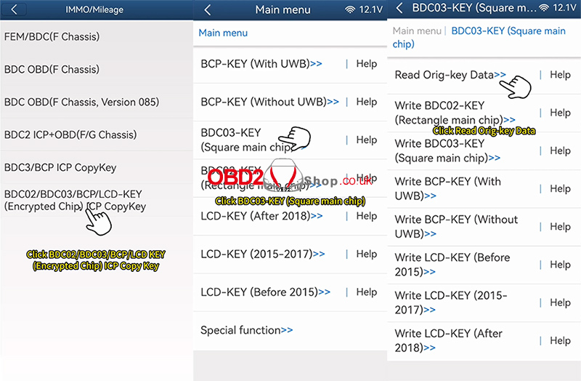Select Write BCP-KEY (Without UWB)

(x=456, y=227)
